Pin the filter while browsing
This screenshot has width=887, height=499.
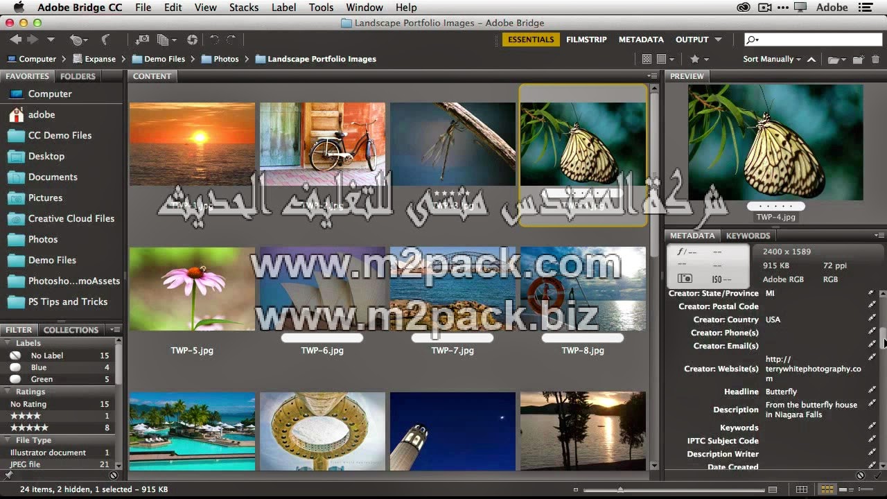[x=8, y=475]
